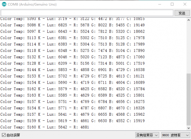Image resolution: width=191 pixels, height=139 pixels.
Task: Click the vertical scrollbar thumb
Action: point(189,99)
